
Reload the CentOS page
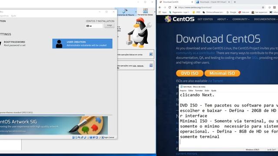tap(170, 7)
